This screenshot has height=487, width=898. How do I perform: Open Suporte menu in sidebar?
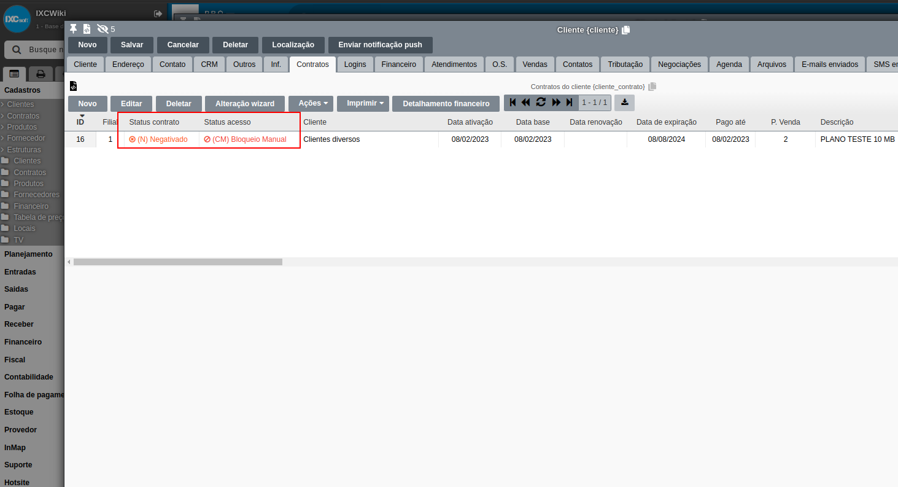(x=18, y=465)
